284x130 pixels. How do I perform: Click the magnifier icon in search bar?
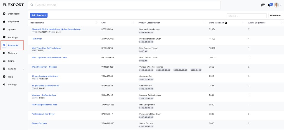32,5
